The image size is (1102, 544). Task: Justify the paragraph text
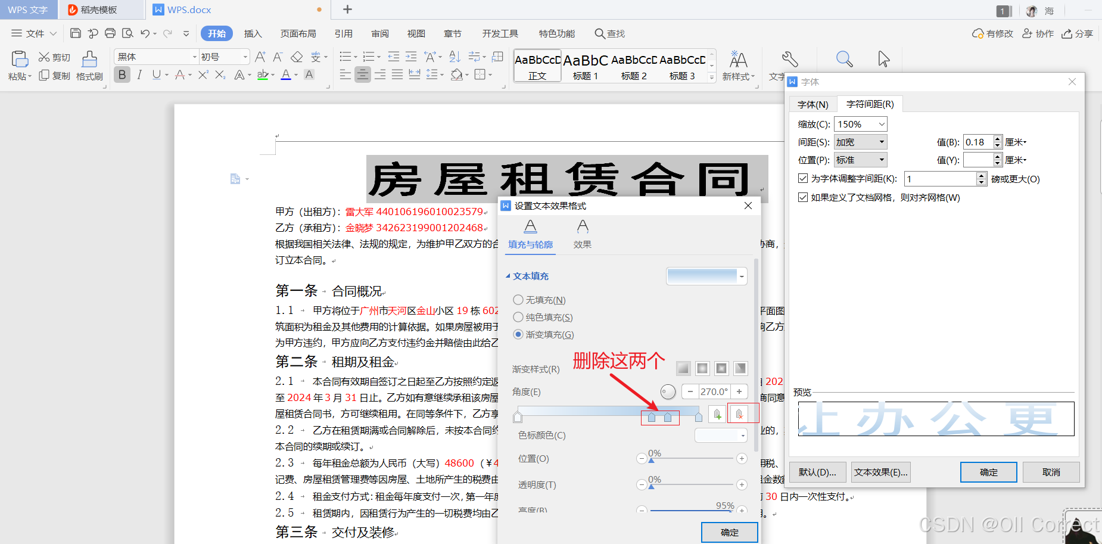click(x=397, y=74)
